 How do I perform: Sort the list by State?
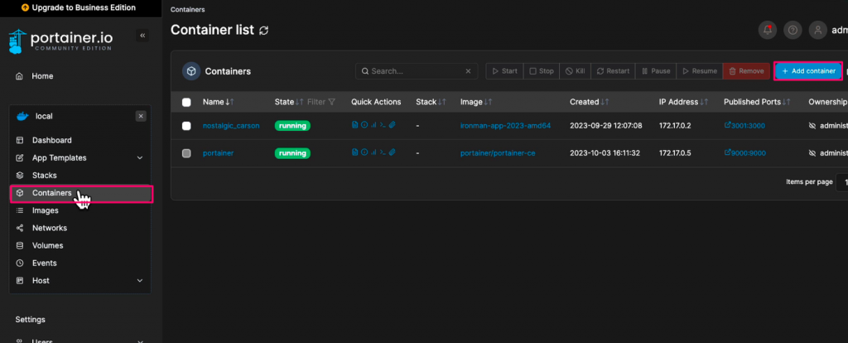click(289, 102)
